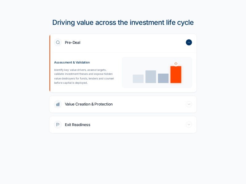
Task: Click the bar chart icon beside Value Creation
Action: [58, 104]
